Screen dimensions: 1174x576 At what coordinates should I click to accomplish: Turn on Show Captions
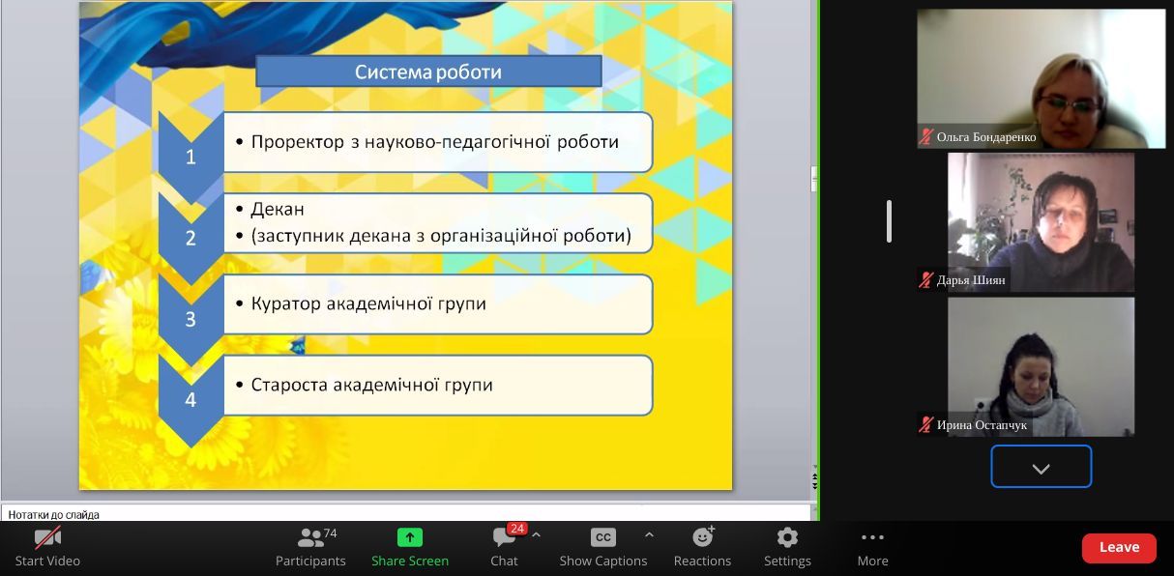[x=602, y=537]
